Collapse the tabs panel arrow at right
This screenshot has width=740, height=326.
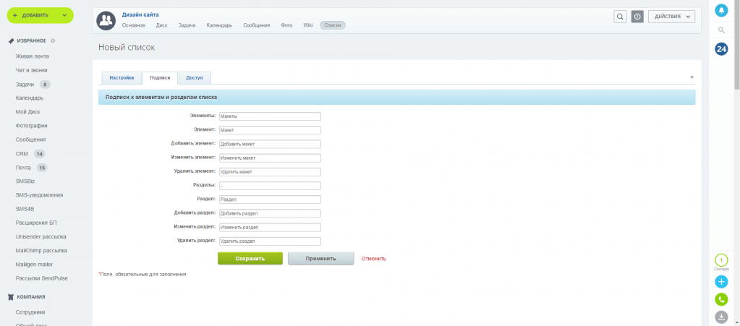point(692,77)
